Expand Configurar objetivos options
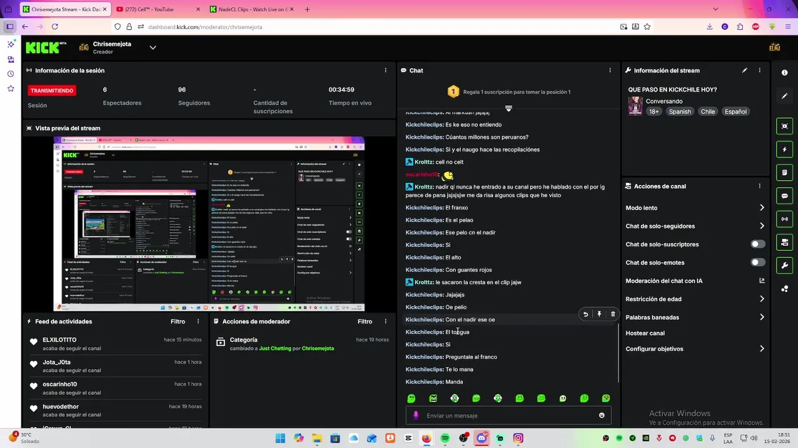The height and width of the screenshot is (448, 798). (761, 348)
